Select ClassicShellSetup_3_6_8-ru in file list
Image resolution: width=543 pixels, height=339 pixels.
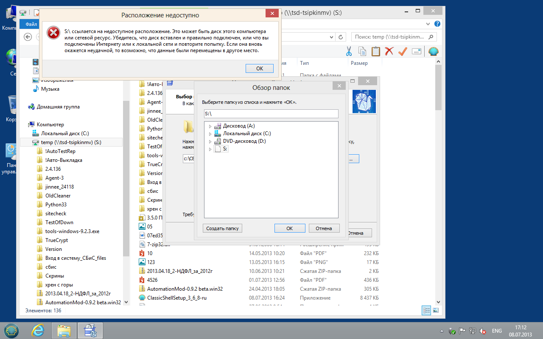click(177, 298)
